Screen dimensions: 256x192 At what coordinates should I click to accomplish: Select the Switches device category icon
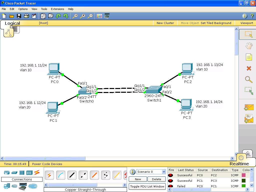(x=14, y=172)
